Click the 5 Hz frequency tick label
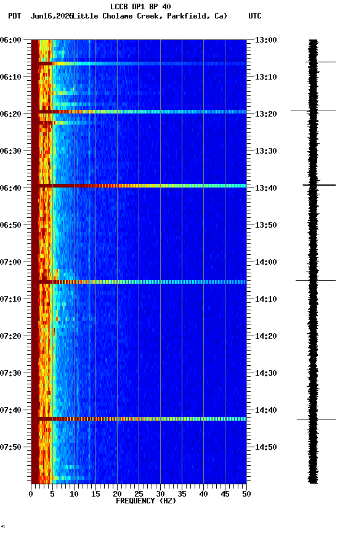The height and width of the screenshot is (533, 340). tap(52, 494)
